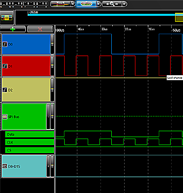Click the -10us mark on the time ruler
The width and height of the screenshot is (183, 193).
pyautogui.click(x=151, y=29)
